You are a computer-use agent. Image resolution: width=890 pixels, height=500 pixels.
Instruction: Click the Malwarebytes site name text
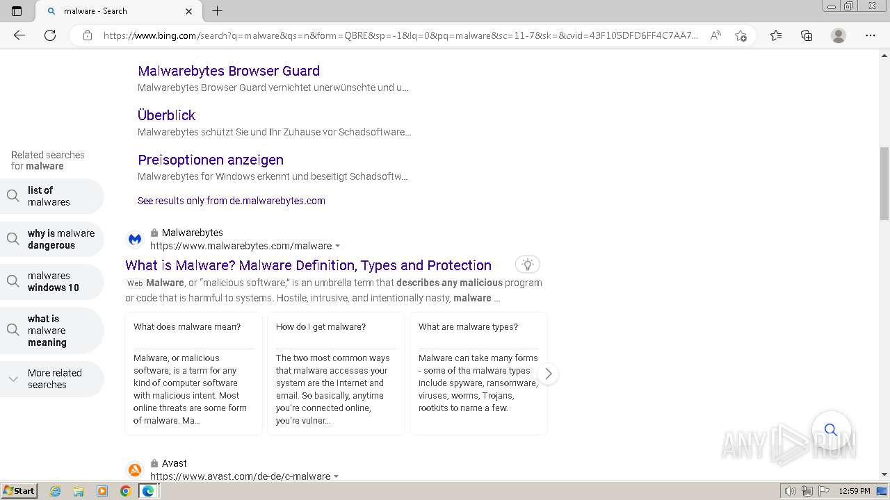click(193, 233)
